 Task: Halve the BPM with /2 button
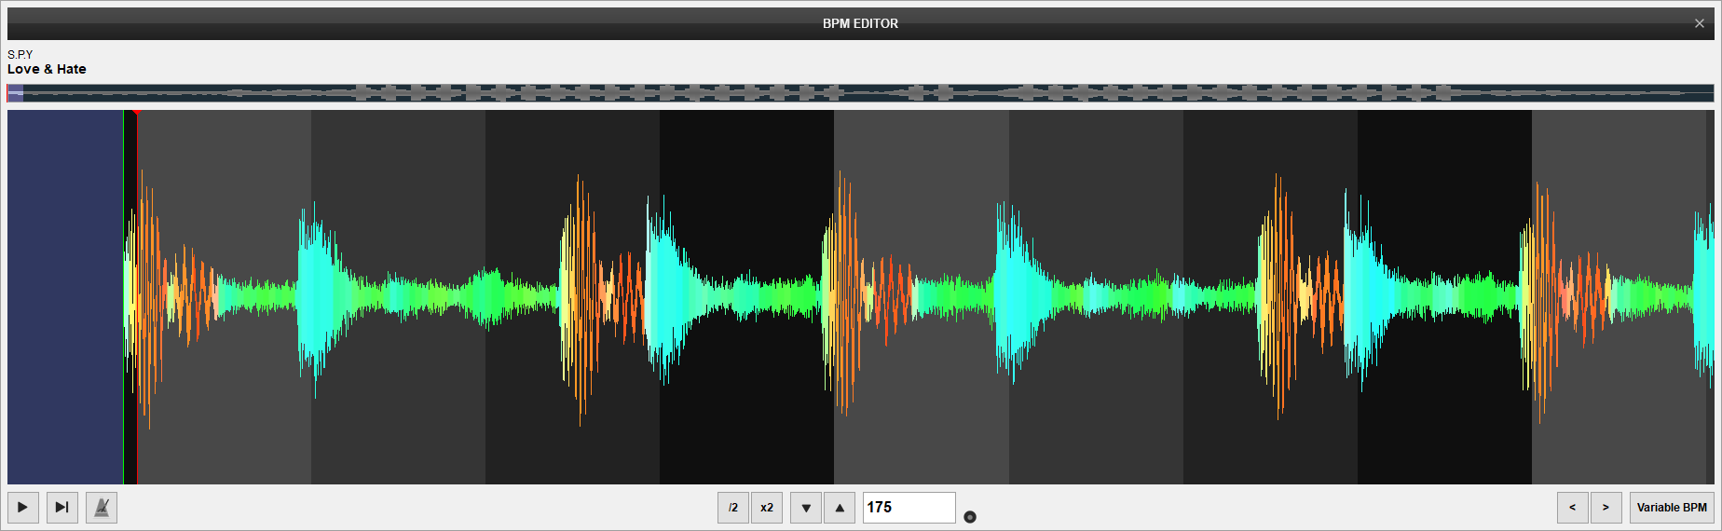pos(733,508)
